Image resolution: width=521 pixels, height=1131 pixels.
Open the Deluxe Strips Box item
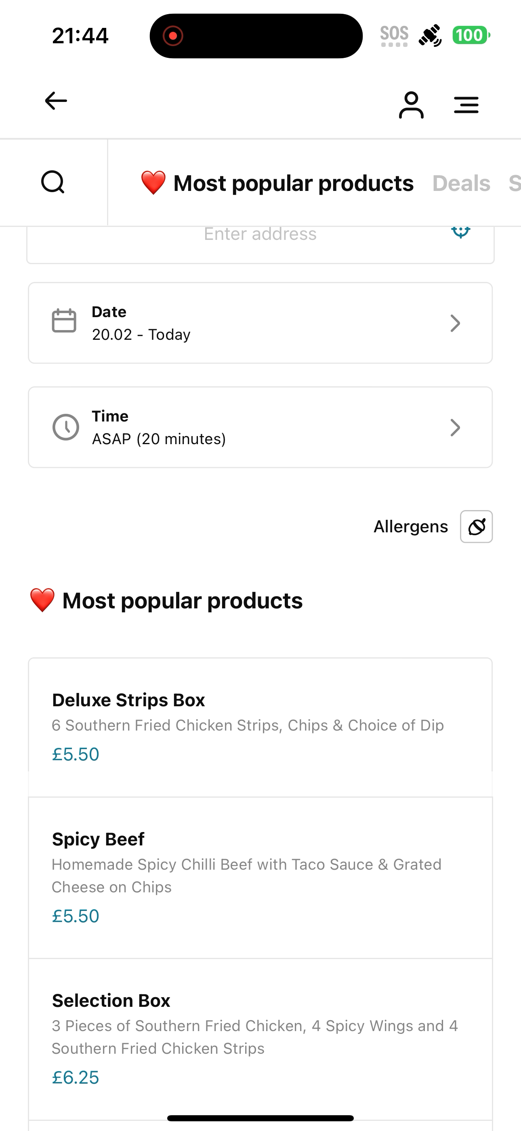coord(260,727)
